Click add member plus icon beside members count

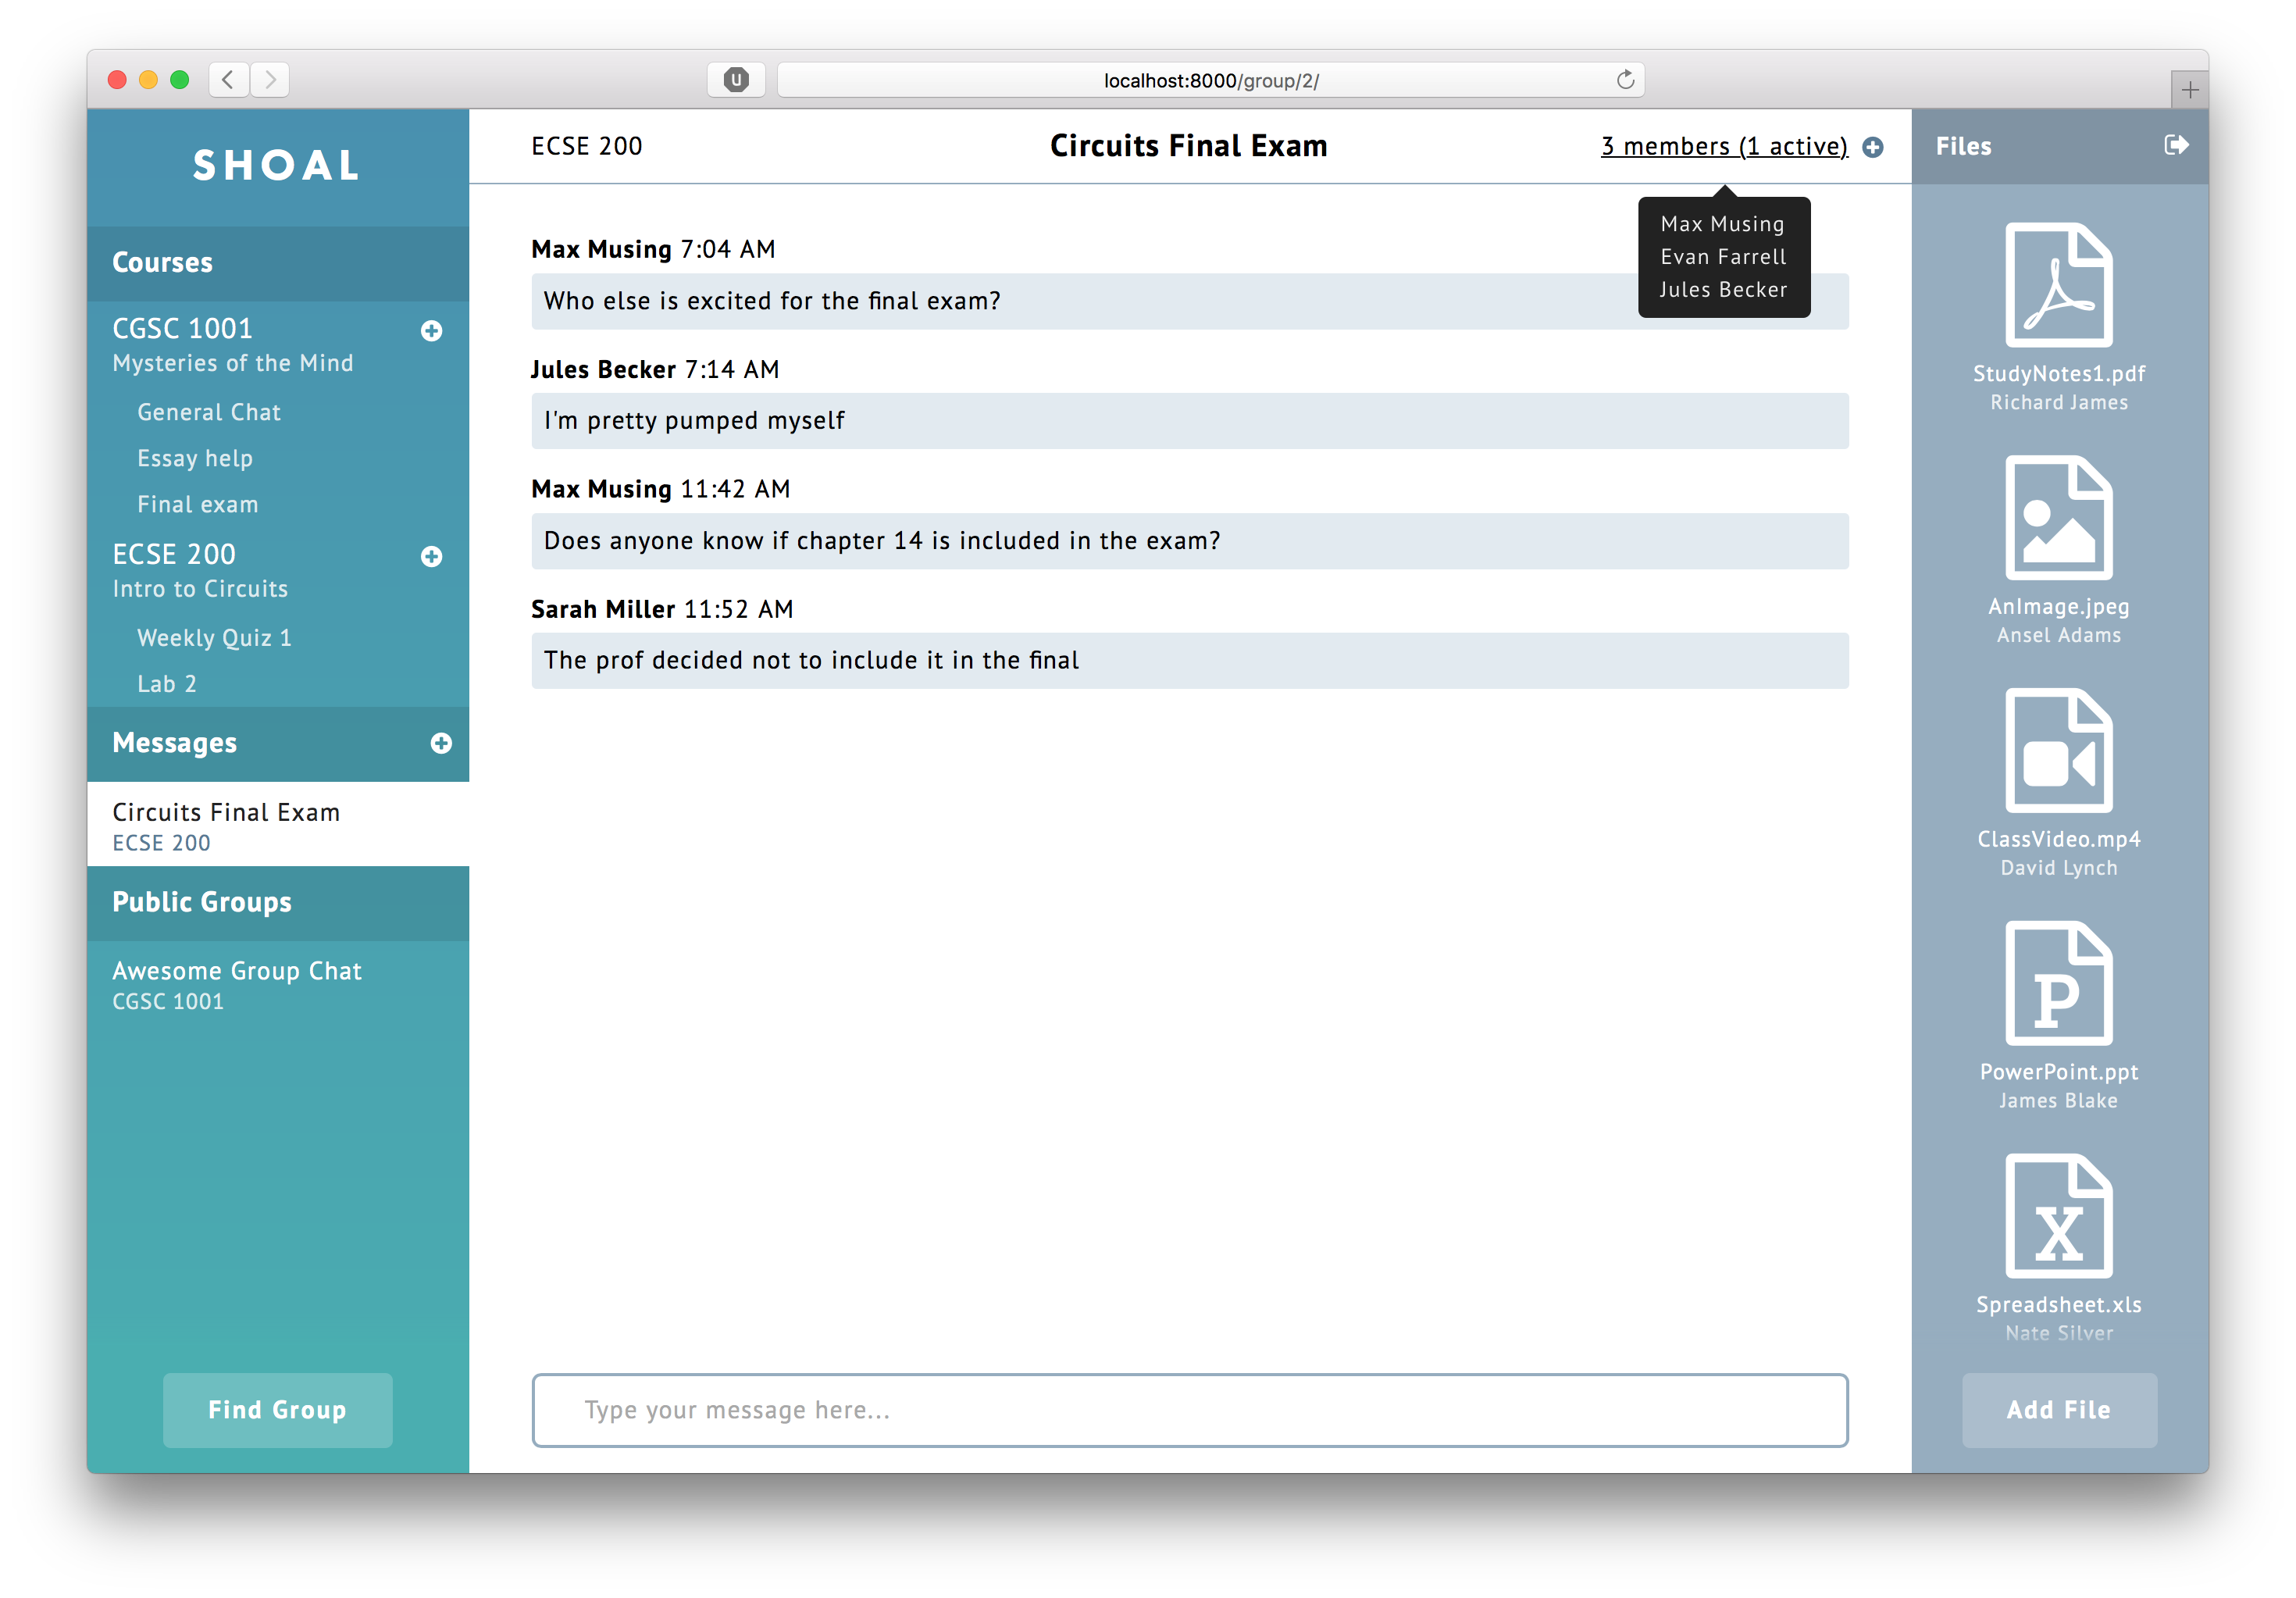(x=1873, y=147)
